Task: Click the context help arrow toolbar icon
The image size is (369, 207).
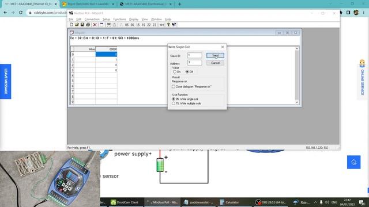Action: point(174,25)
